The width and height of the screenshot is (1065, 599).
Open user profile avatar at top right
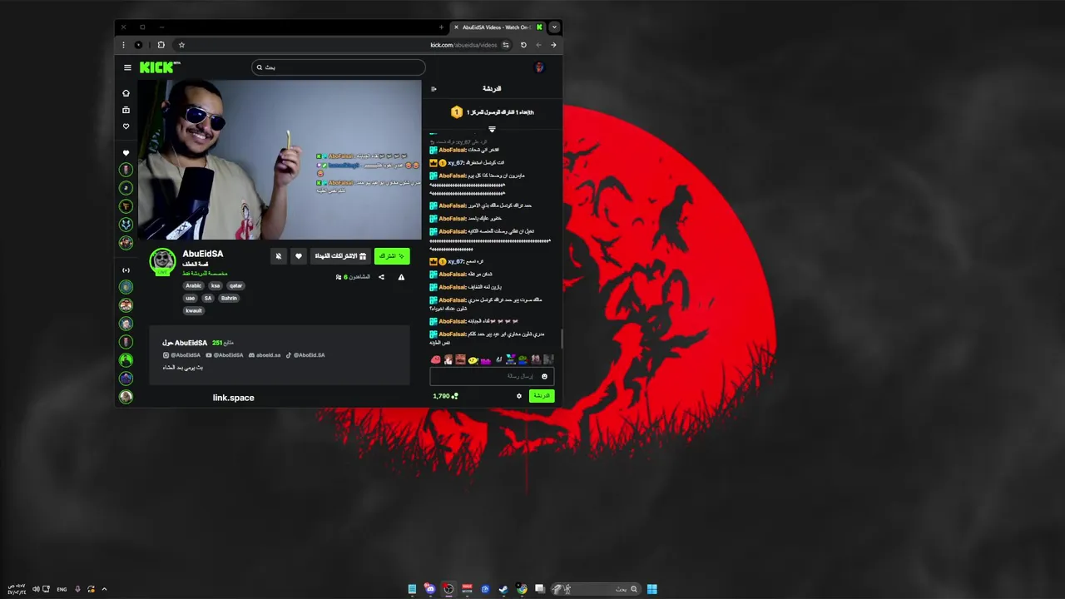pyautogui.click(x=539, y=67)
